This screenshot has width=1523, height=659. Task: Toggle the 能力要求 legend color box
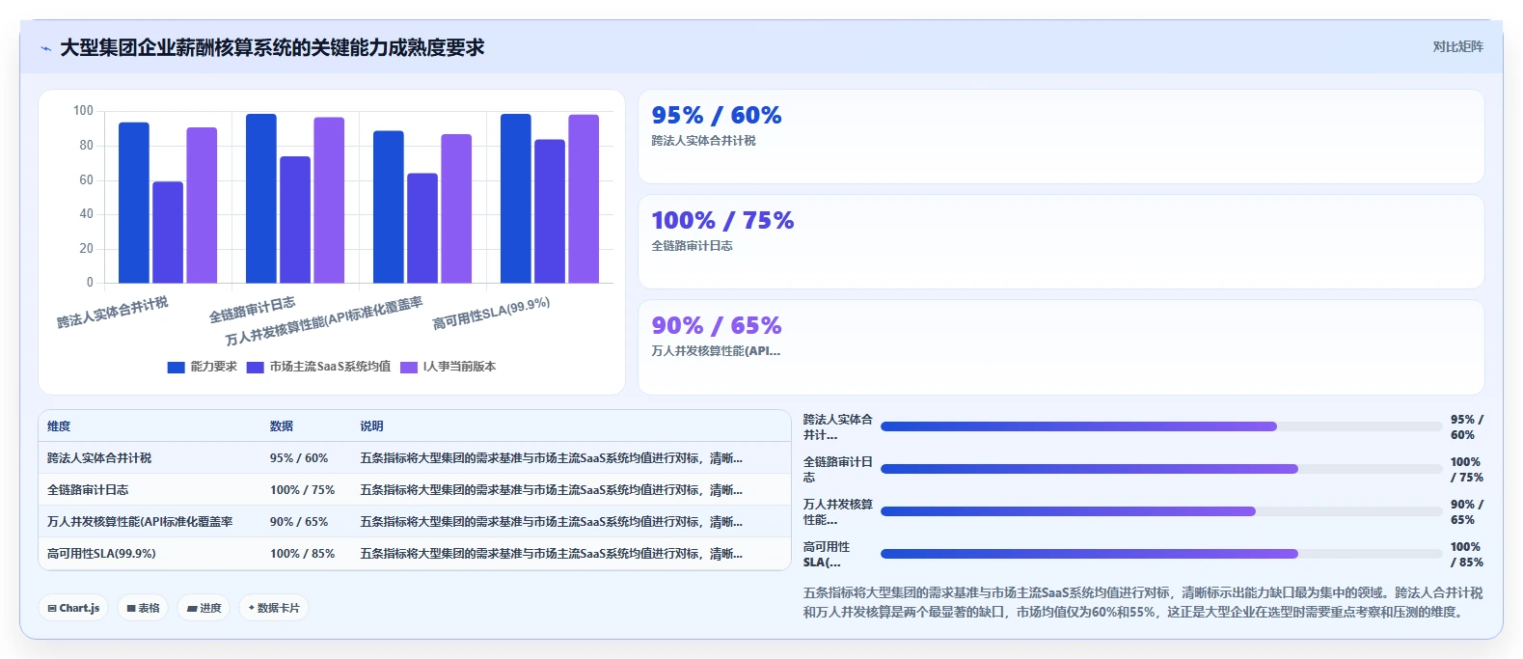point(176,367)
